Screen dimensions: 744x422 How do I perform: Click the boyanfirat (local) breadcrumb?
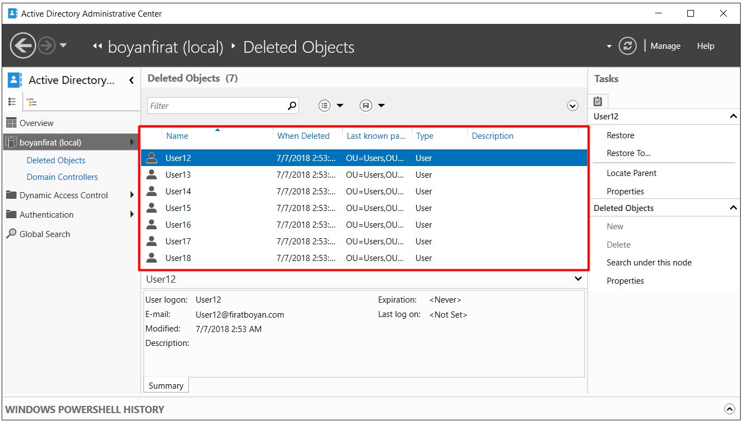[166, 47]
